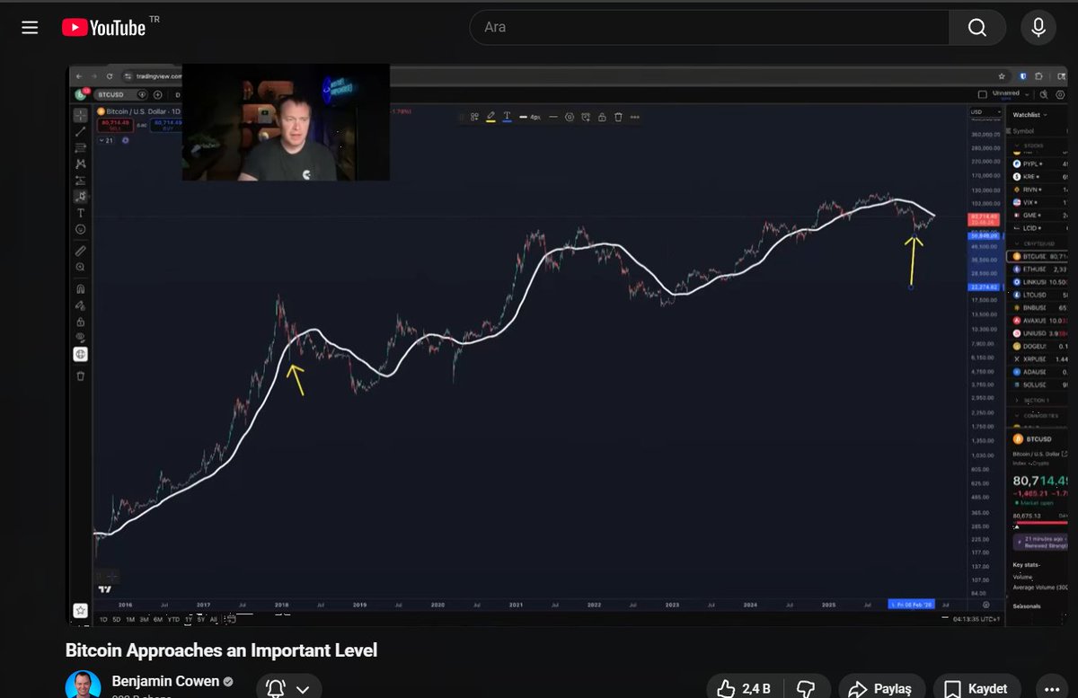Toggle hide all drawings eye icon
The image size is (1078, 698).
click(x=80, y=338)
